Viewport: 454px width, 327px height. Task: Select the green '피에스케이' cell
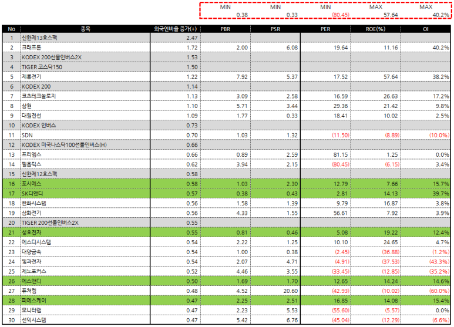[x=85, y=301]
